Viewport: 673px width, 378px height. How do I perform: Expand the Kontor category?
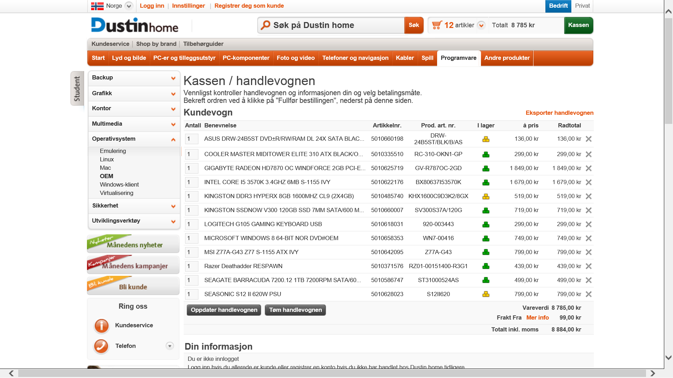173,109
